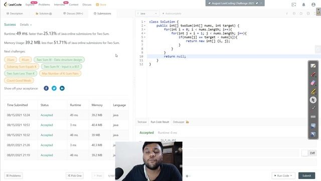Open the 3Sum challenge tag
The image size is (321, 181).
click(11, 60)
